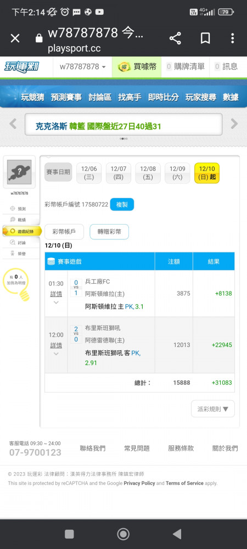Click the +8138 result value

224,293
